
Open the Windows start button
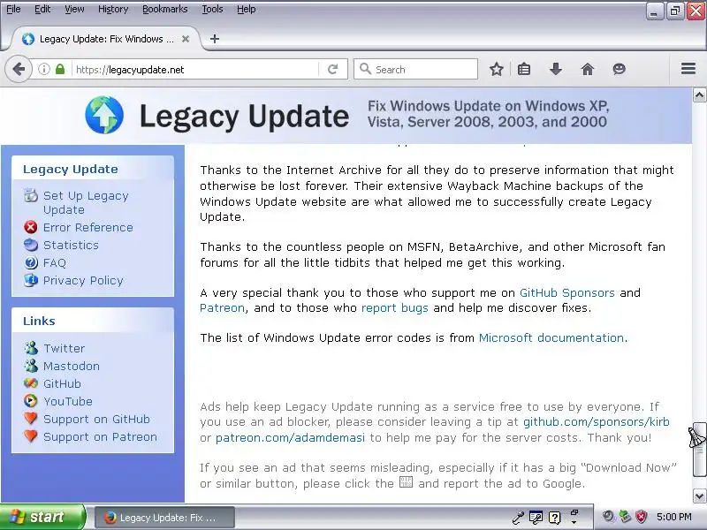[42, 517]
